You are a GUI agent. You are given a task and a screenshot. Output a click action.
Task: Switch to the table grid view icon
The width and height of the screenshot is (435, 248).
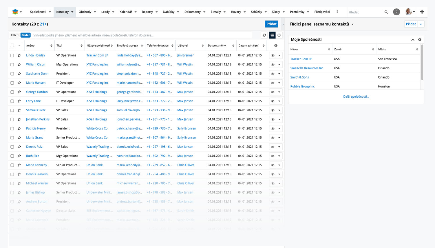click(x=272, y=35)
